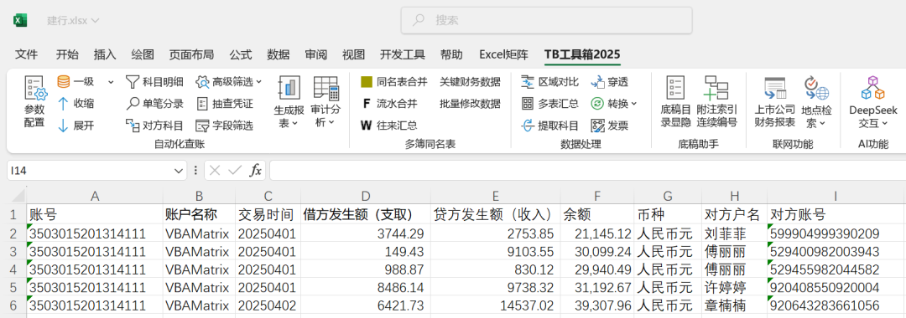
Task: Open the 文件 menu tab
Action: tap(27, 54)
